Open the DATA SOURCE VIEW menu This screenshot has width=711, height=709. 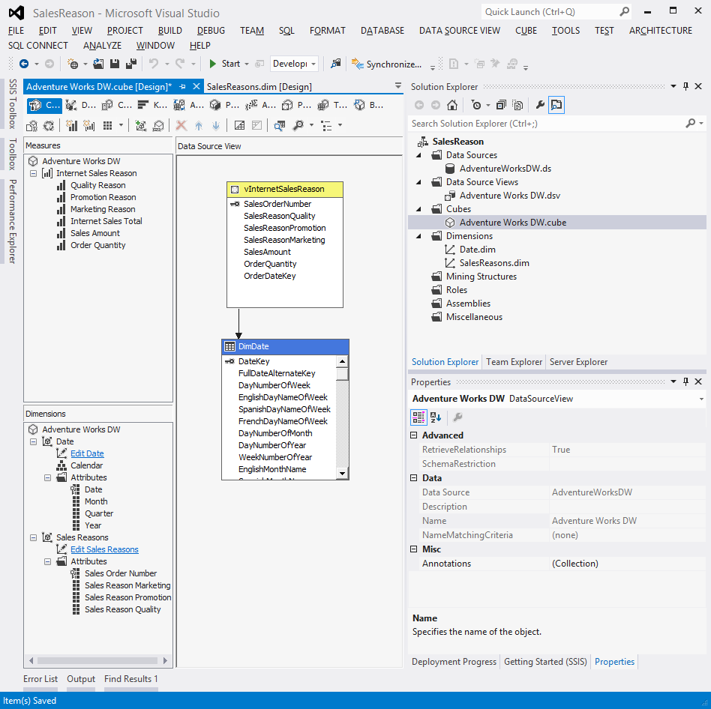459,30
